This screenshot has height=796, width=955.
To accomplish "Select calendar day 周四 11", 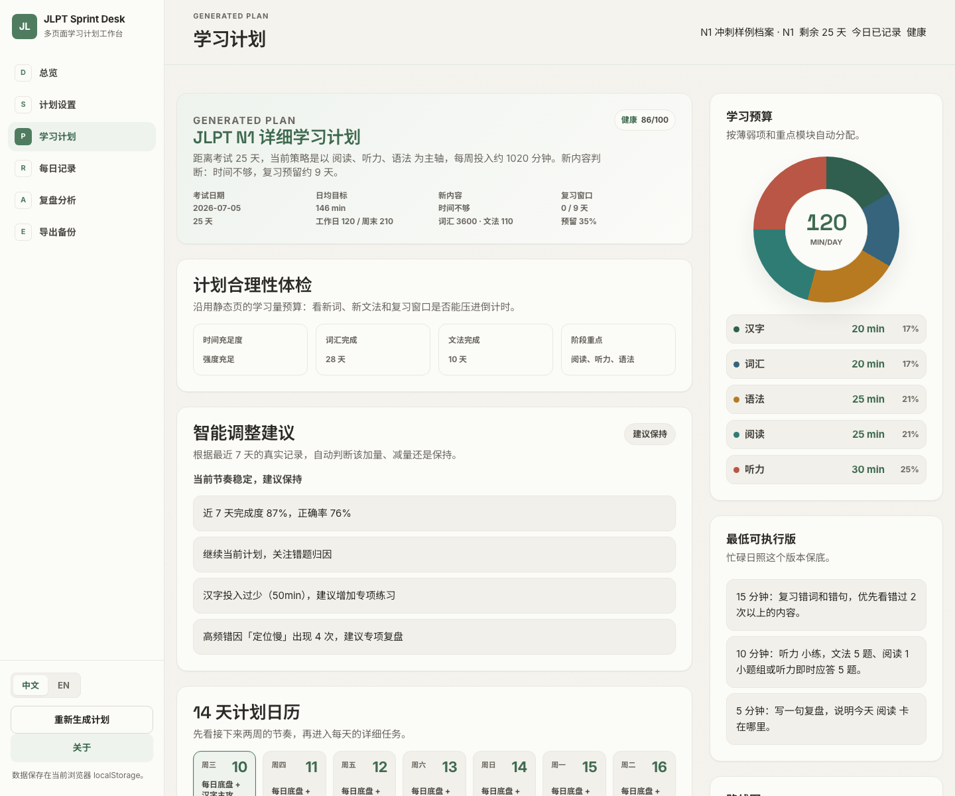I will [x=294, y=773].
